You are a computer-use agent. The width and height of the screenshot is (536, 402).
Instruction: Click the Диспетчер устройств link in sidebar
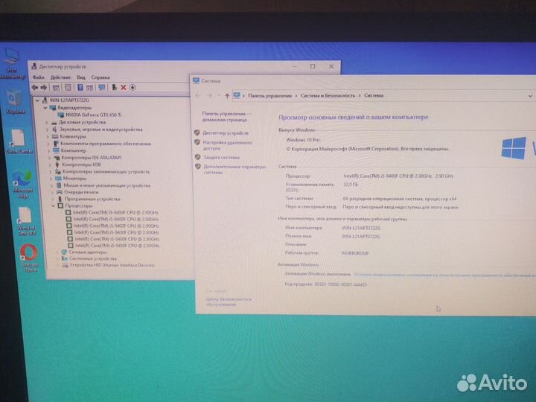click(226, 133)
